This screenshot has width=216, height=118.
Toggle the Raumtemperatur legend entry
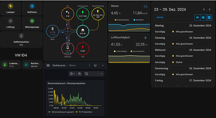[137, 51]
